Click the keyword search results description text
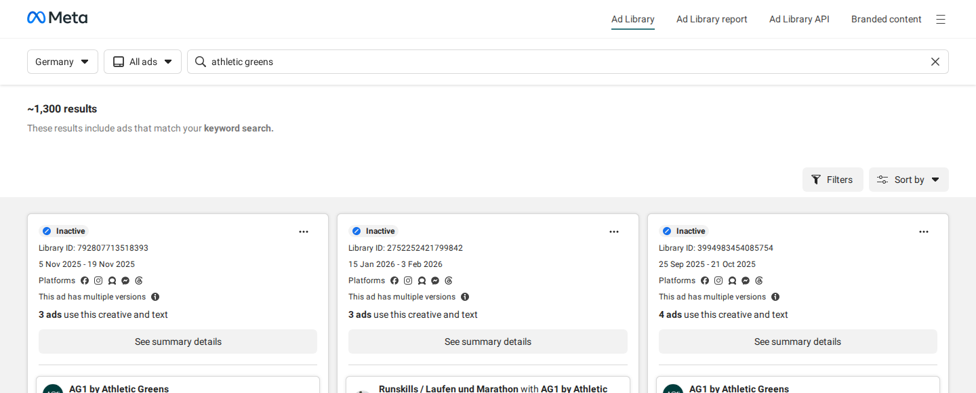 [150, 128]
